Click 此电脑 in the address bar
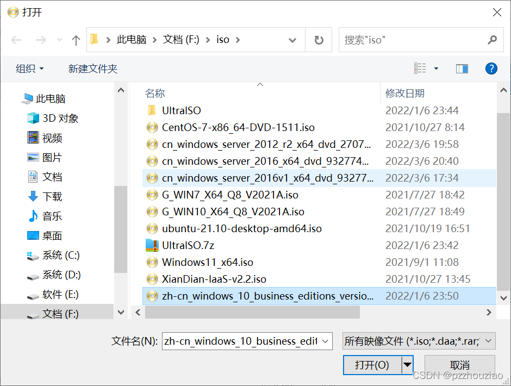This screenshot has width=511, height=386. click(x=132, y=40)
